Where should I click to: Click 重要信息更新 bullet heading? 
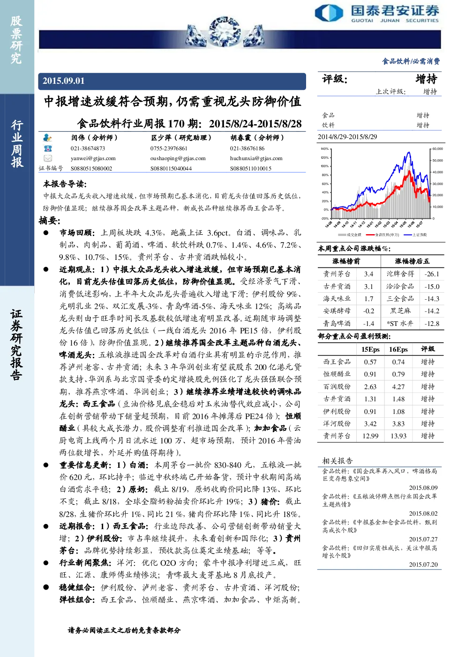(85, 465)
